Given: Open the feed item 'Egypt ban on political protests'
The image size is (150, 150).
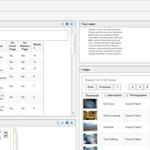Looking at the screenshot, I should point(103,35).
